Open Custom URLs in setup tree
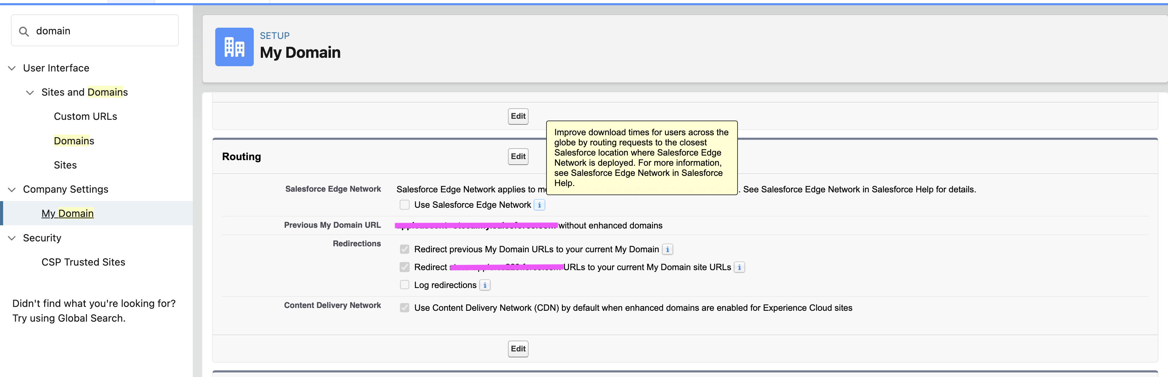The image size is (1168, 377). click(x=85, y=116)
